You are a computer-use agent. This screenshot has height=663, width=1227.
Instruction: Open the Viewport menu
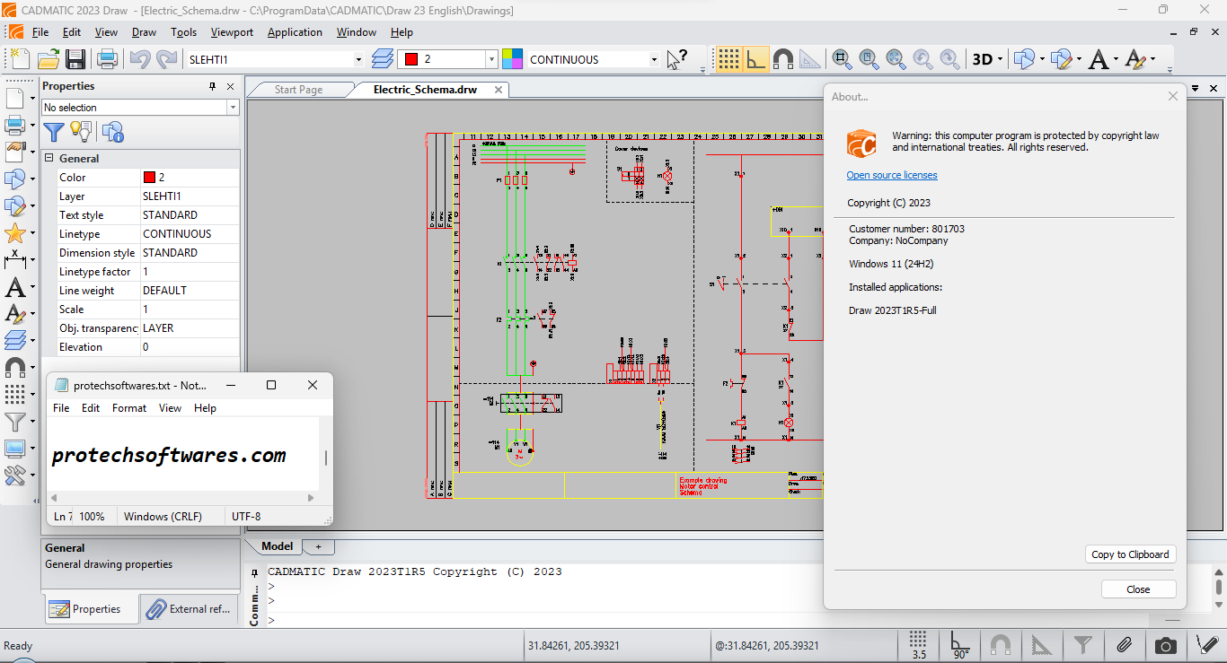coord(232,31)
